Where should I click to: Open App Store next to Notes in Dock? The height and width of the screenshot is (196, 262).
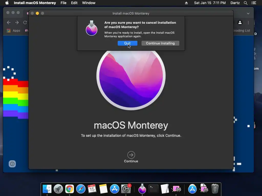click(114, 189)
